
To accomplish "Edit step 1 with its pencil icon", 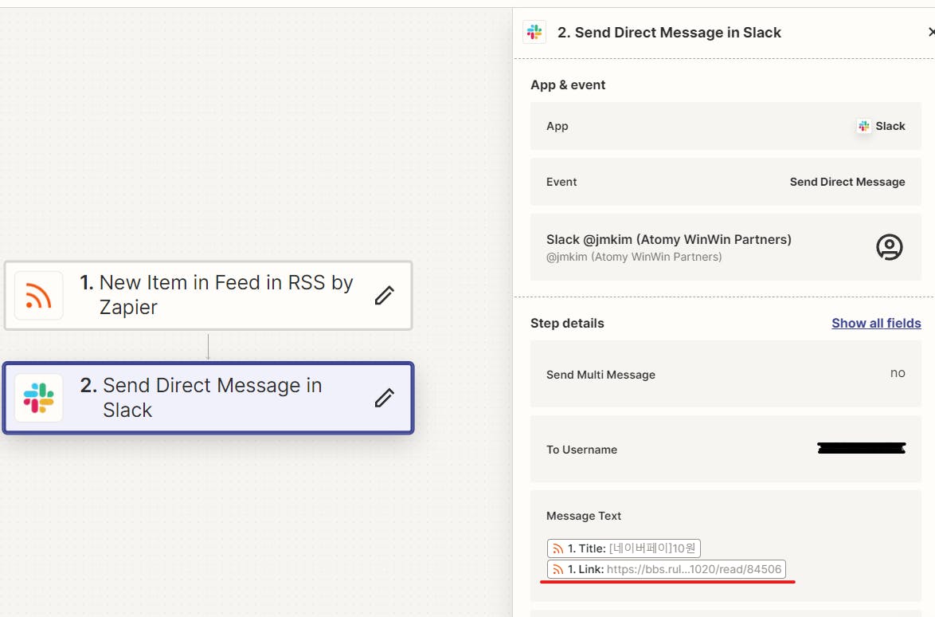I will click(385, 296).
